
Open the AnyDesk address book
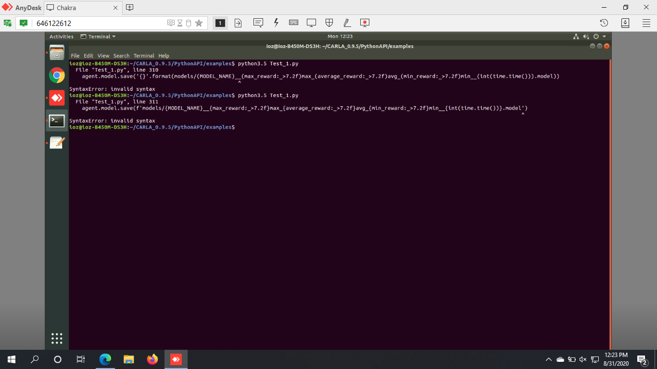(x=626, y=23)
